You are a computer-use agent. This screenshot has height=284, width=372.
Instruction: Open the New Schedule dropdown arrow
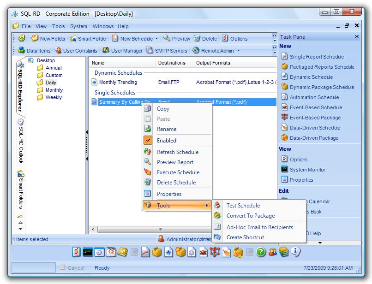coord(156,38)
